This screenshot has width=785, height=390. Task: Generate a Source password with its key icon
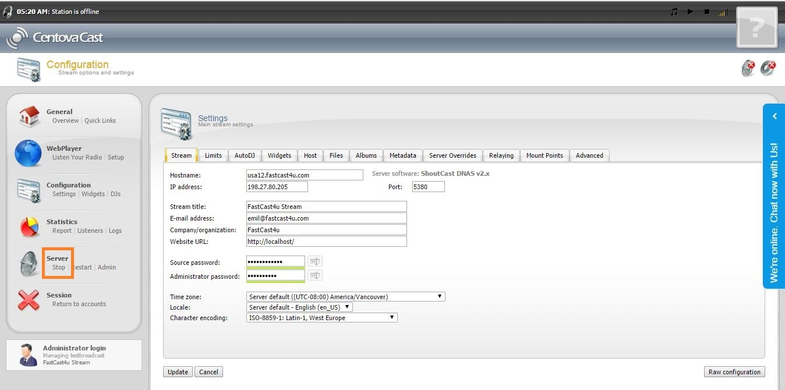pyautogui.click(x=315, y=261)
